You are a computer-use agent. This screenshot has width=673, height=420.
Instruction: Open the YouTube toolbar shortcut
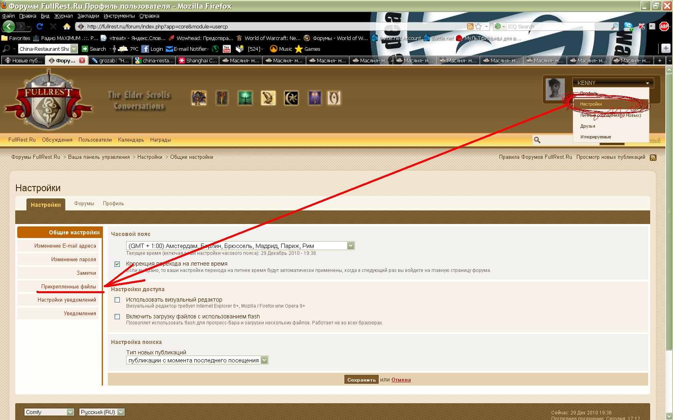(x=227, y=49)
